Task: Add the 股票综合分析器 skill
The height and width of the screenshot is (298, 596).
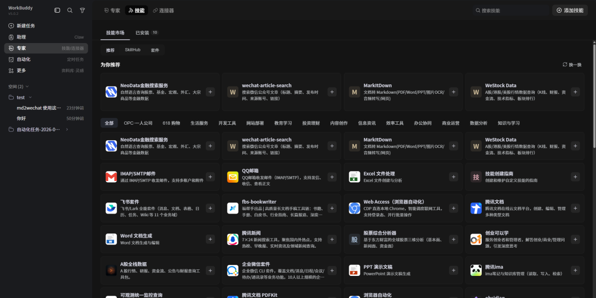Action: pos(454,239)
